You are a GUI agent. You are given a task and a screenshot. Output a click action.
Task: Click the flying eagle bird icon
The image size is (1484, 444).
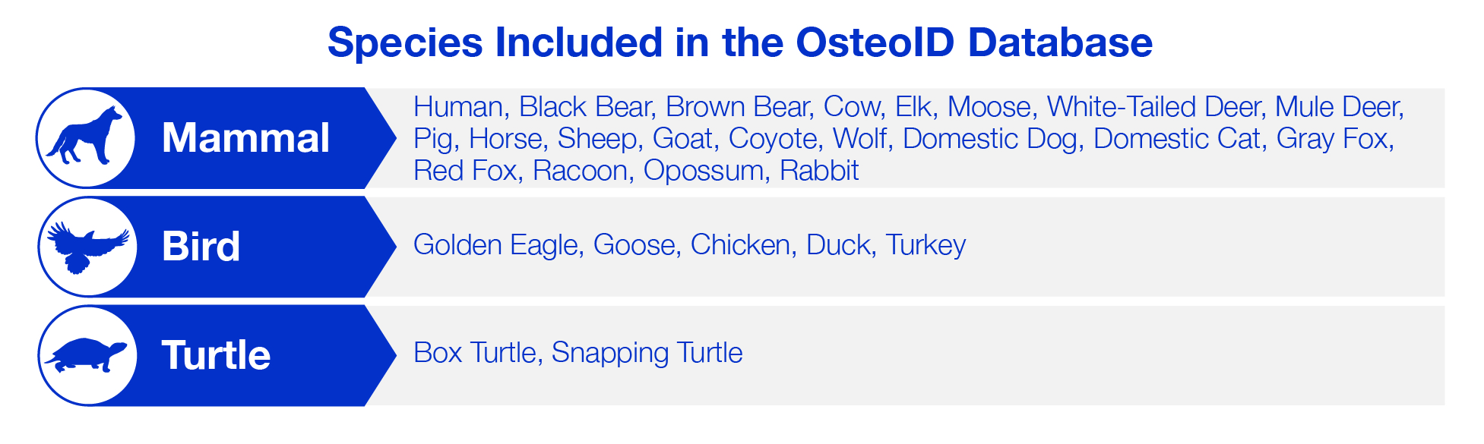click(87, 246)
